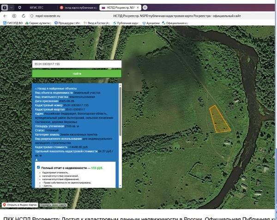This screenshot has height=220, width=277.
Task: Go back using the browser back arrow
Action: (5, 16)
